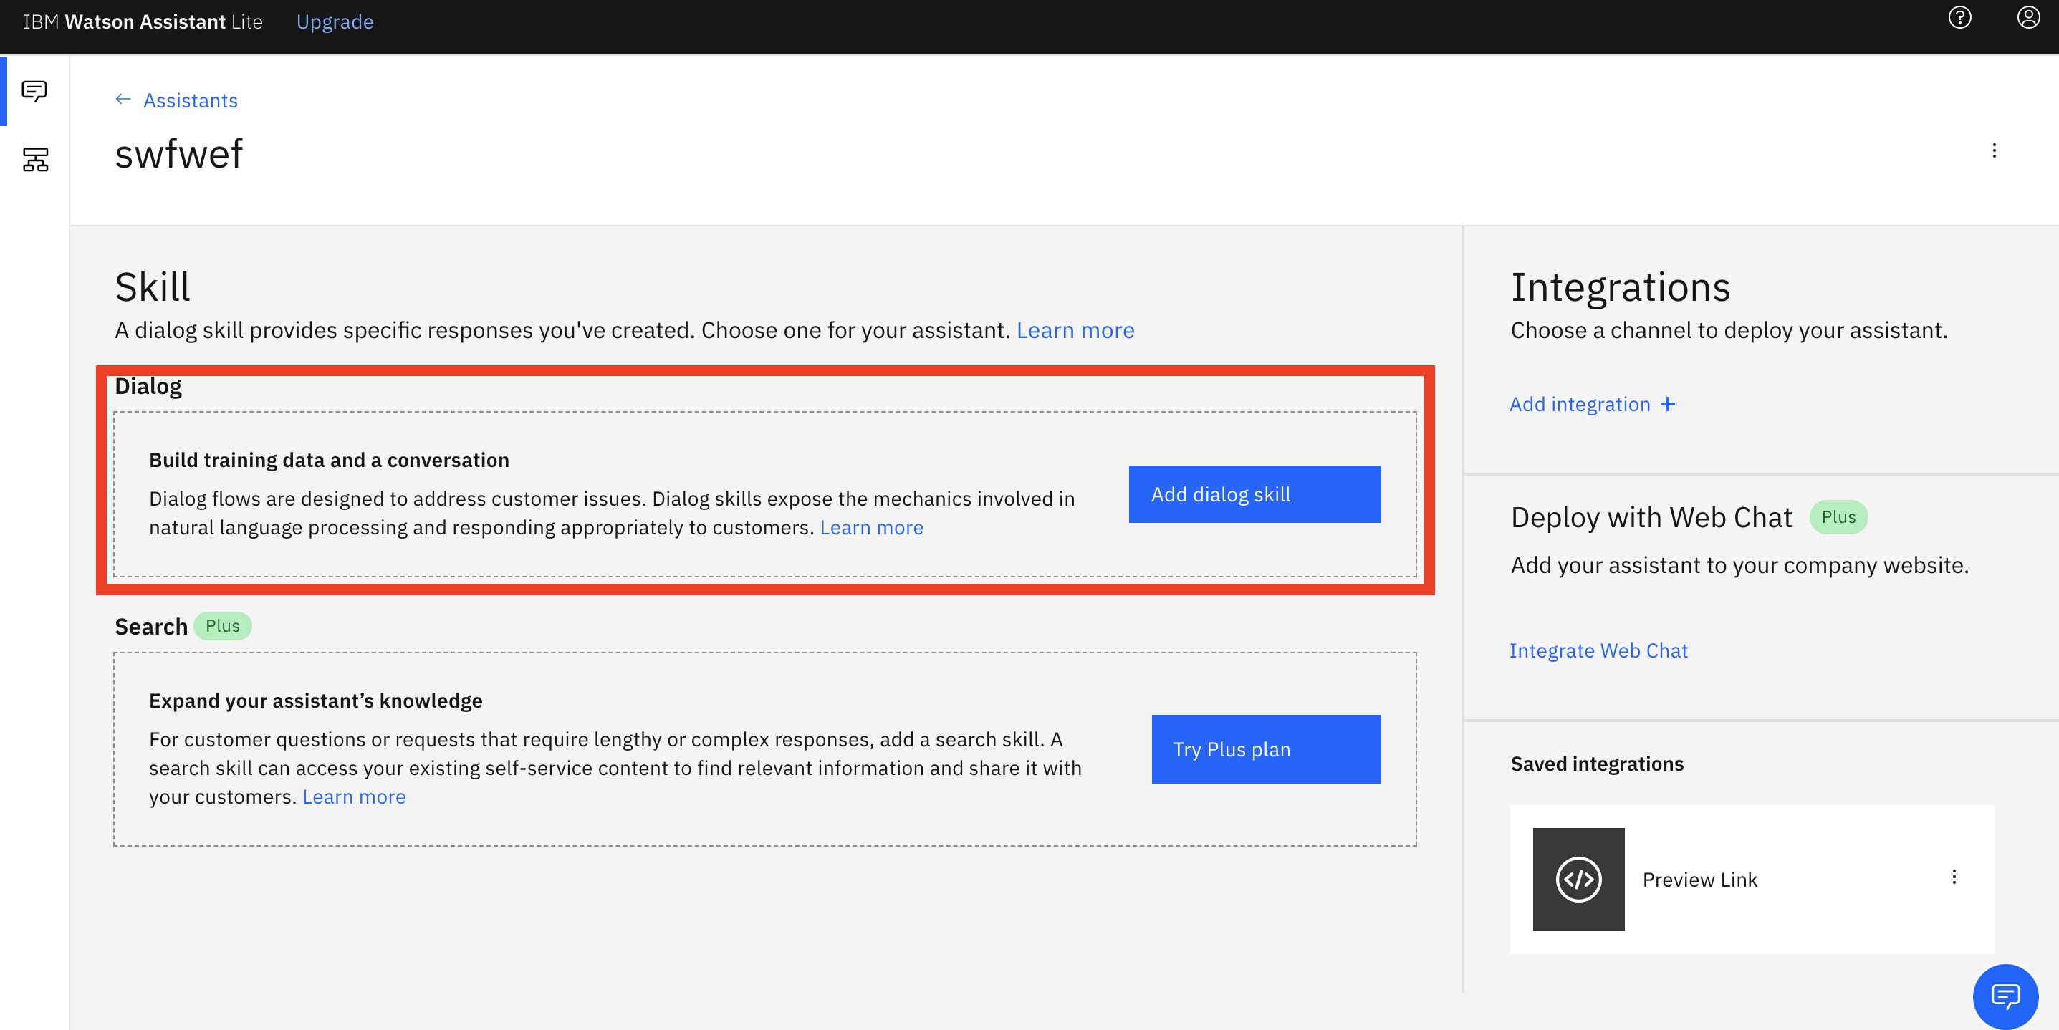Click the back arrow before Assistants
Viewport: 2059px width, 1030px height.
(123, 100)
